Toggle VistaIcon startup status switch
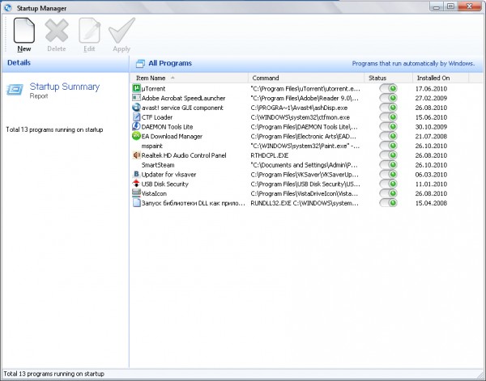This screenshot has width=486, height=381. click(388, 193)
